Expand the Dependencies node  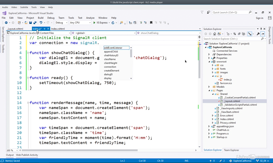[209, 54]
